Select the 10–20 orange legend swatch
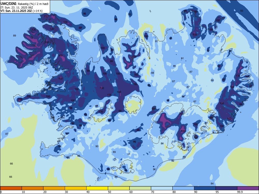 tap(33, 188)
